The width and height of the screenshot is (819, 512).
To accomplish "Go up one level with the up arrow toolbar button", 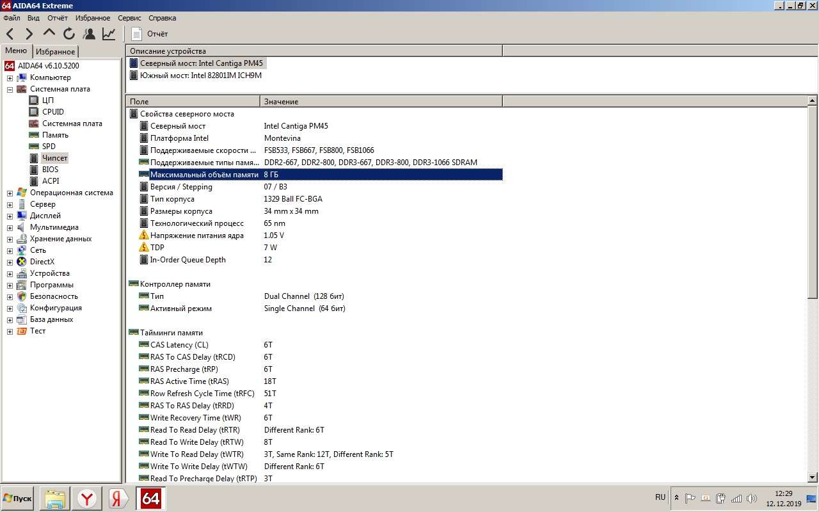I will [49, 34].
